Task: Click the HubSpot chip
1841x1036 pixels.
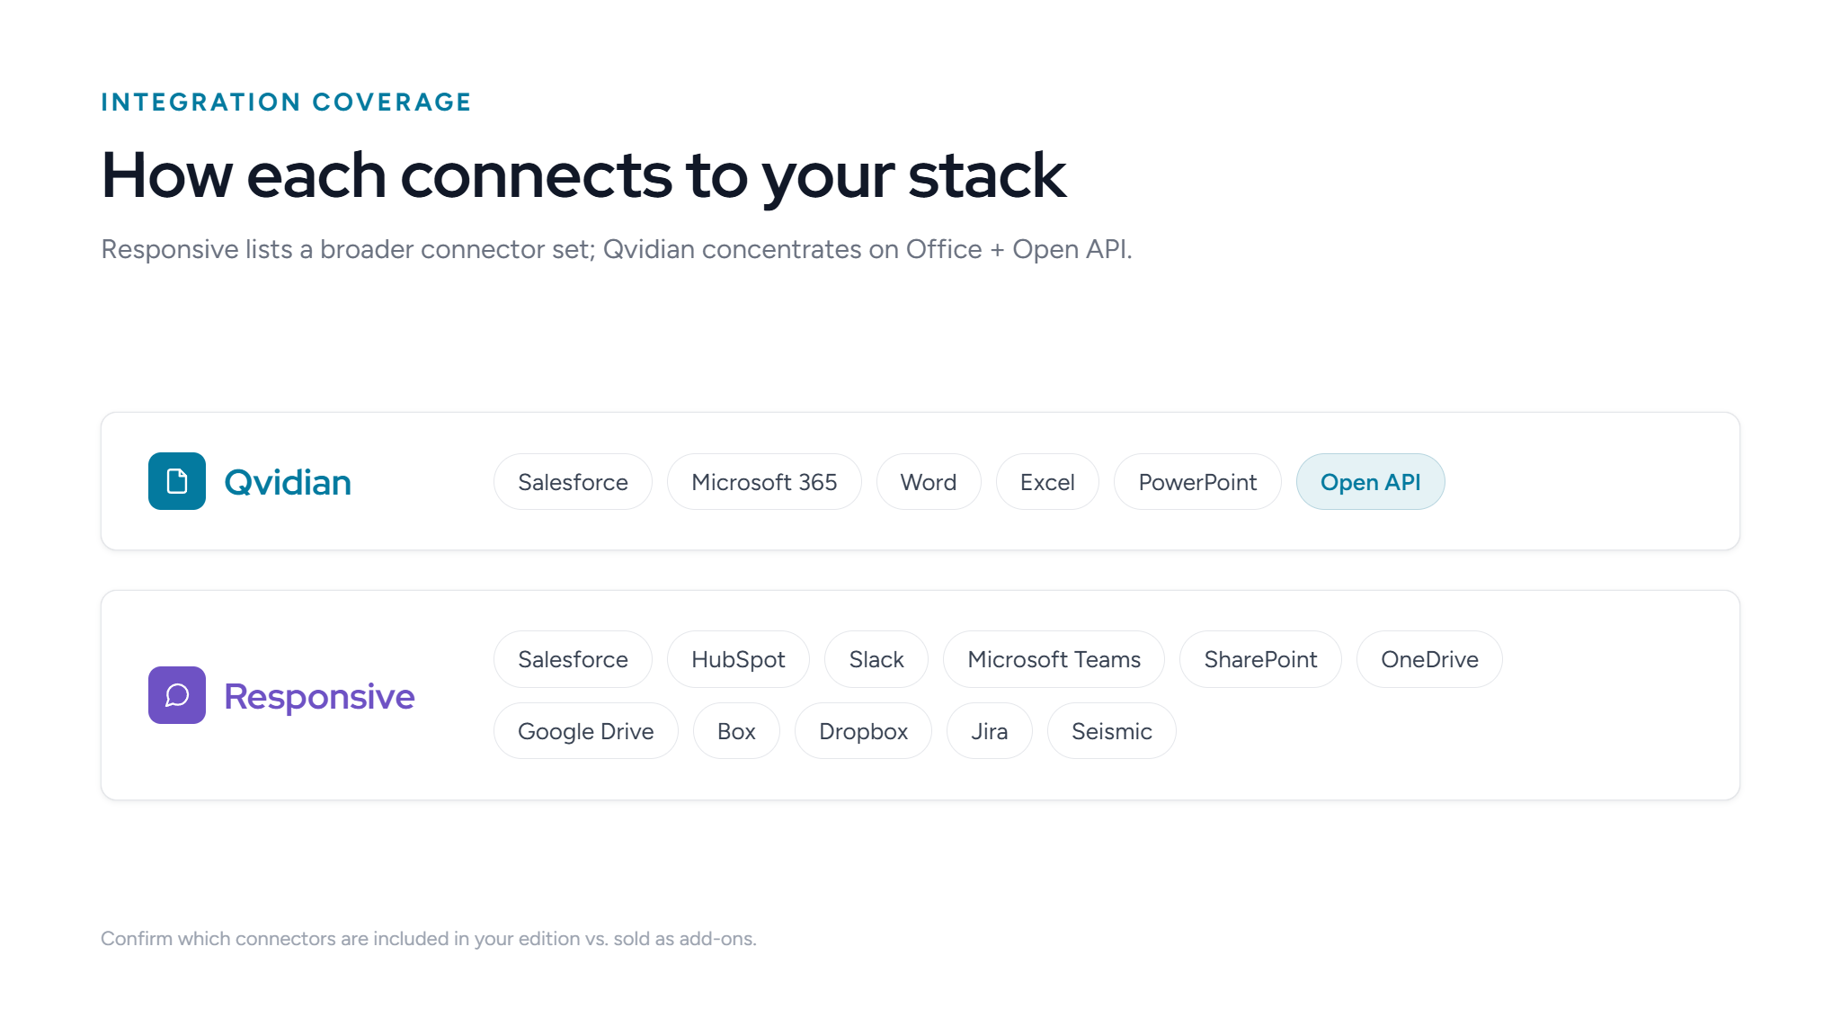Action: [x=738, y=659]
